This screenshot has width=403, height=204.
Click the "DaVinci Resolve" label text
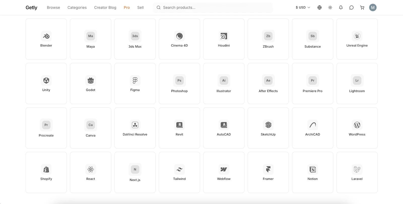tap(135, 134)
